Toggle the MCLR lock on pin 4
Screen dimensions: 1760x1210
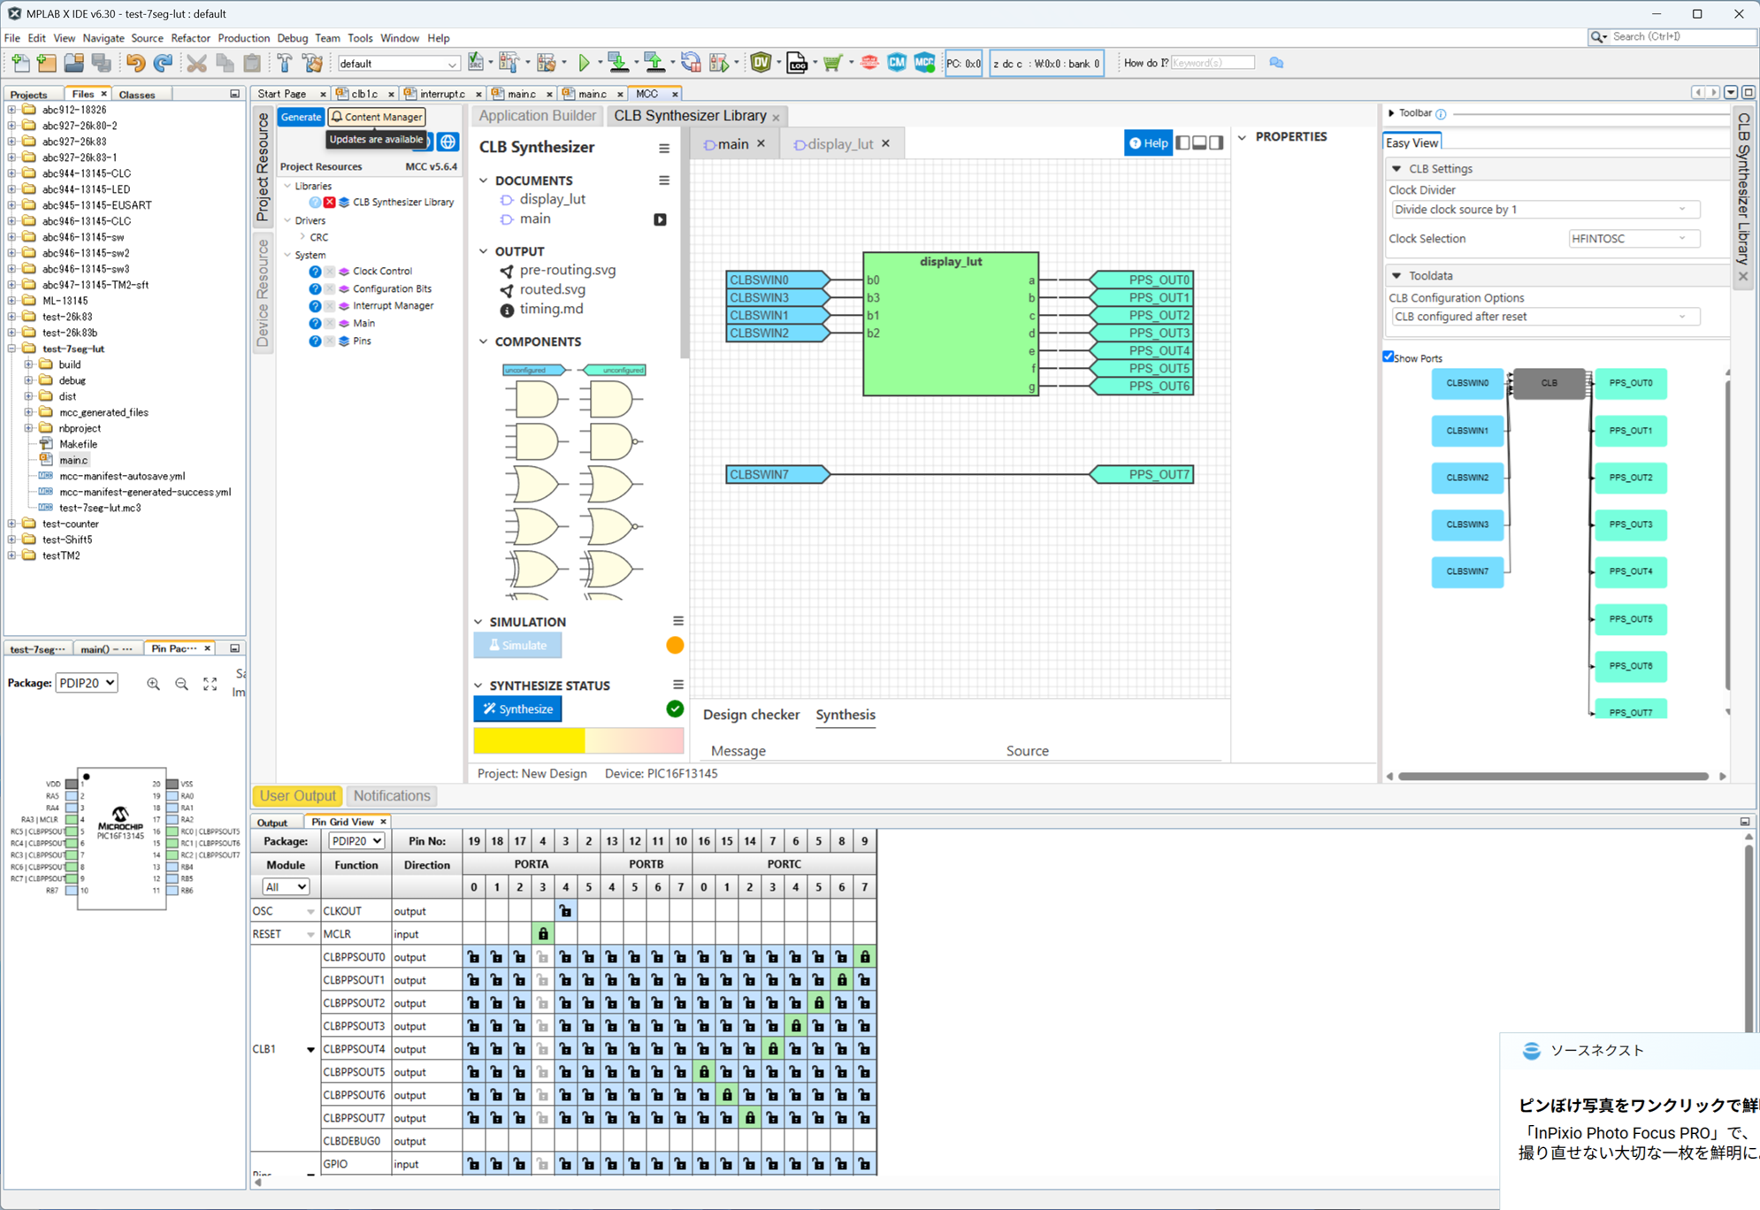pyautogui.click(x=543, y=934)
